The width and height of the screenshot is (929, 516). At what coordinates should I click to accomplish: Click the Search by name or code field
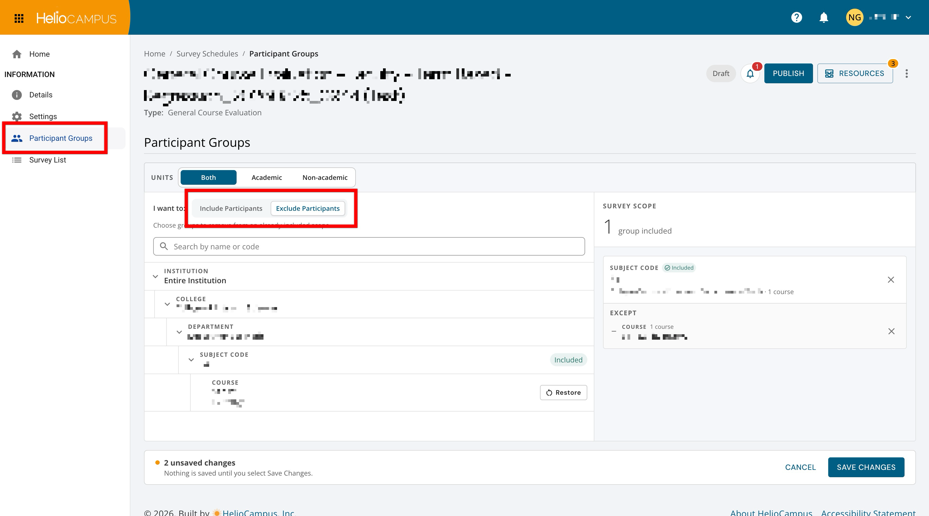[369, 246]
